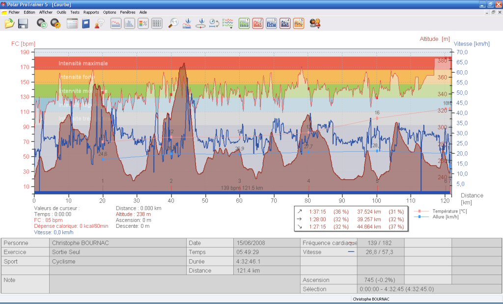
Task: Click the uphill time '1:37:15' row
Action: coord(351,212)
